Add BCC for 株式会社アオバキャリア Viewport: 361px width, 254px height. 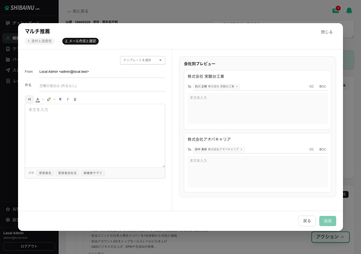point(323,150)
